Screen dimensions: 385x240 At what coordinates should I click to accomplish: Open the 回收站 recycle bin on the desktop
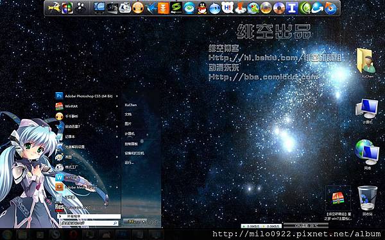pos(367,200)
